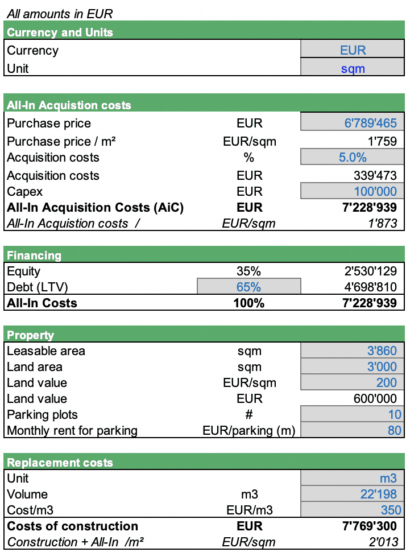Select the bold 7'228'939 total in the All-In Costs row

(370, 303)
